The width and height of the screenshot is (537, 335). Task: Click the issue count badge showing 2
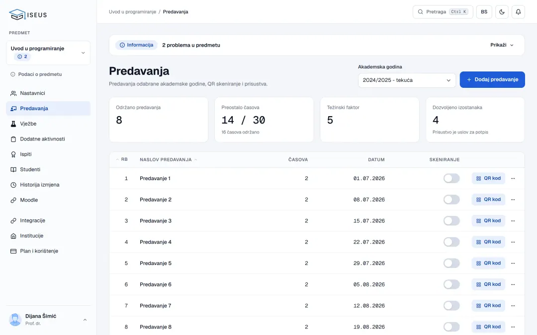point(22,57)
